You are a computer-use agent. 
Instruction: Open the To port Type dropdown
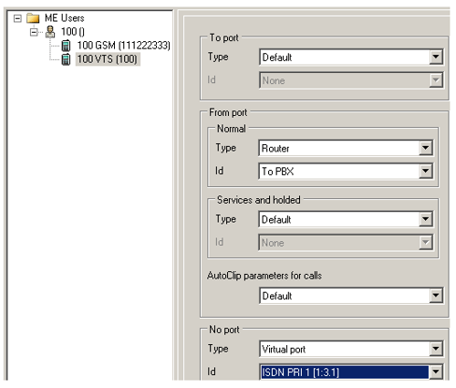pyautogui.click(x=436, y=57)
